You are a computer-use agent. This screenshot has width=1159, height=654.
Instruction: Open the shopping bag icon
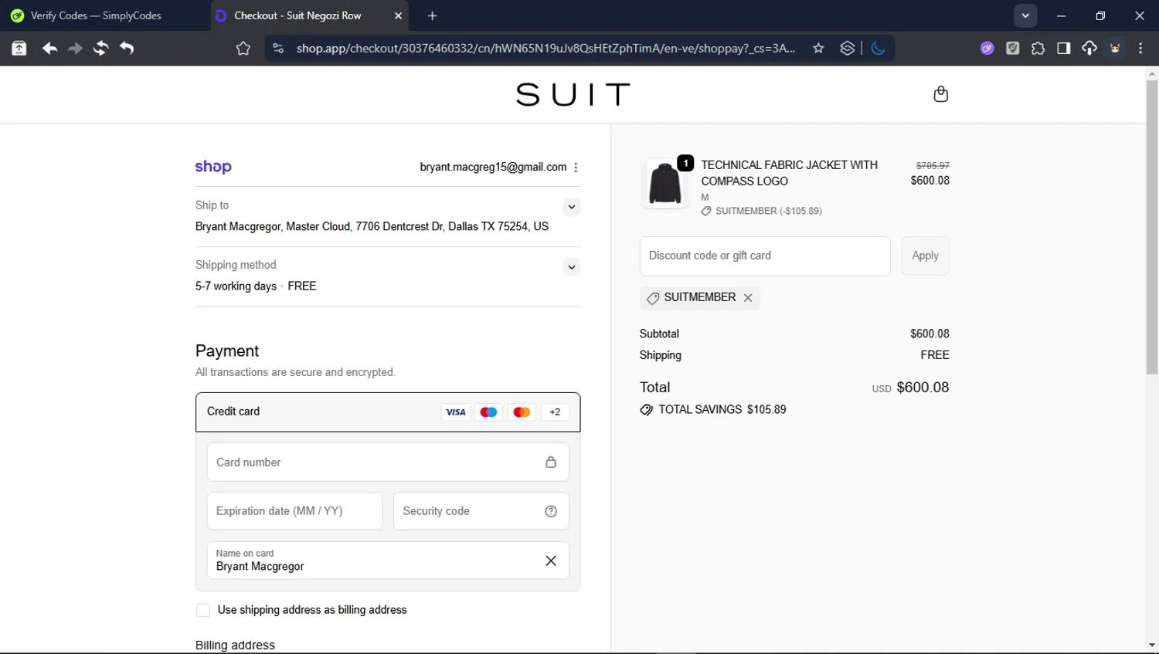[x=940, y=94]
